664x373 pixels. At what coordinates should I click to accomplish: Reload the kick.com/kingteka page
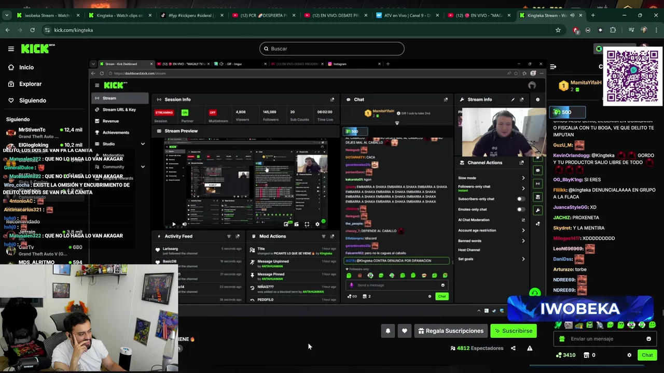32,30
